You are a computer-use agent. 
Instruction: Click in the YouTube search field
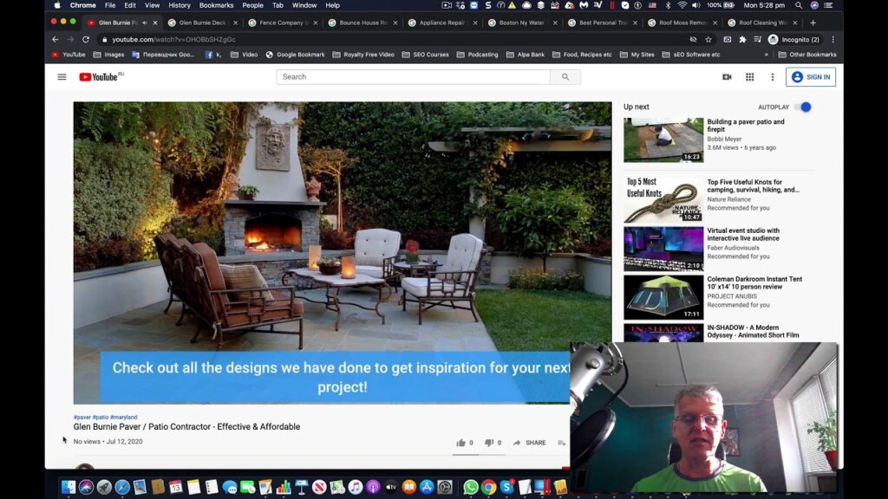click(x=413, y=77)
